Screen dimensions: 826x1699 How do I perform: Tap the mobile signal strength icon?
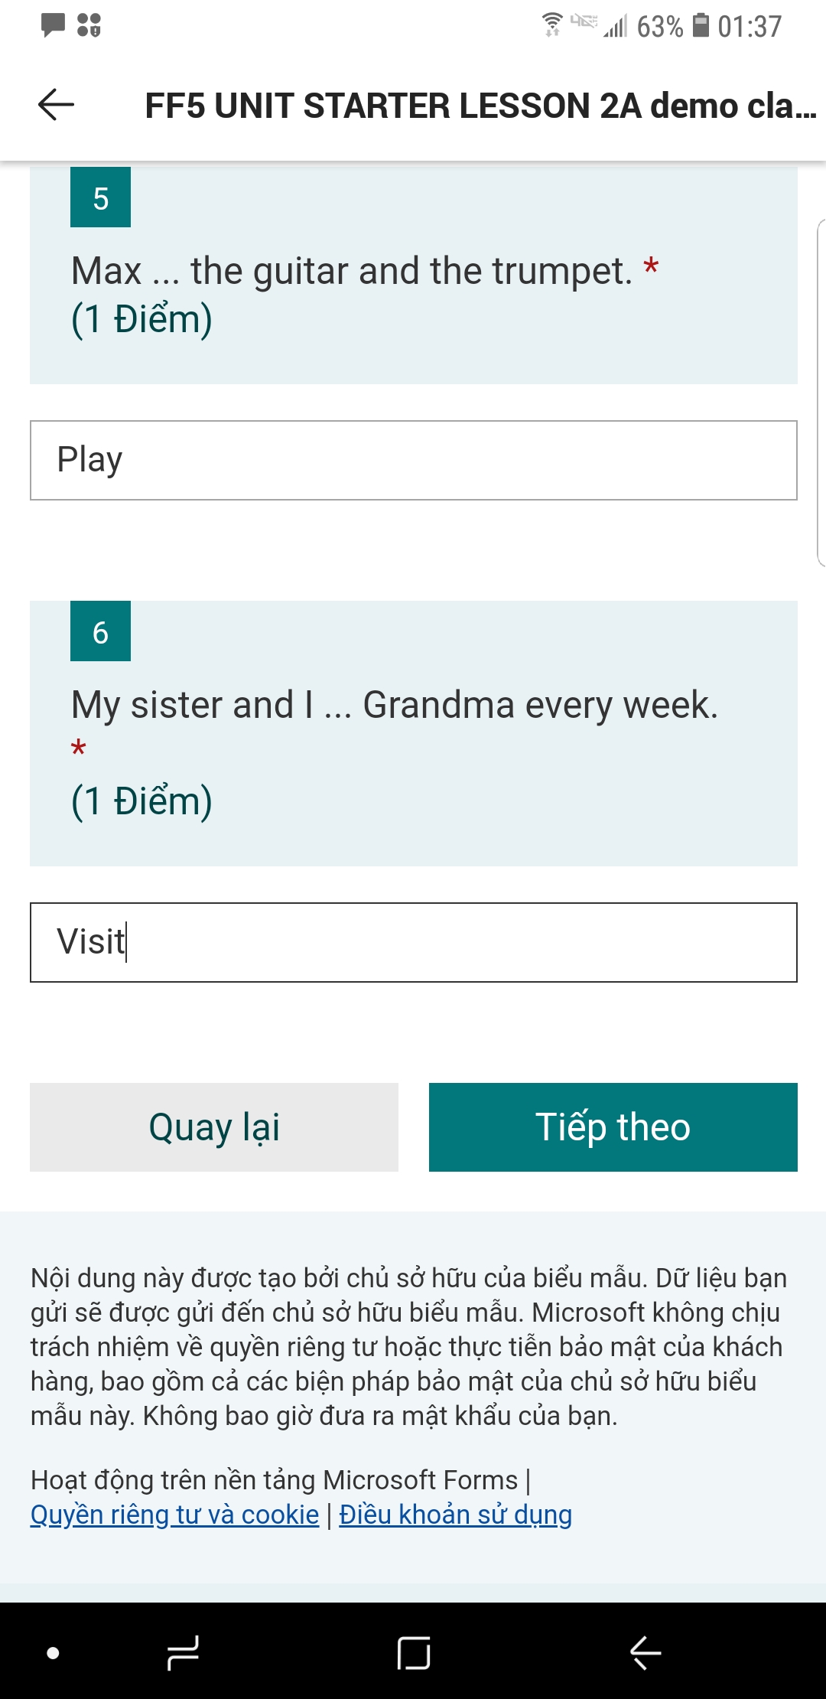[616, 27]
